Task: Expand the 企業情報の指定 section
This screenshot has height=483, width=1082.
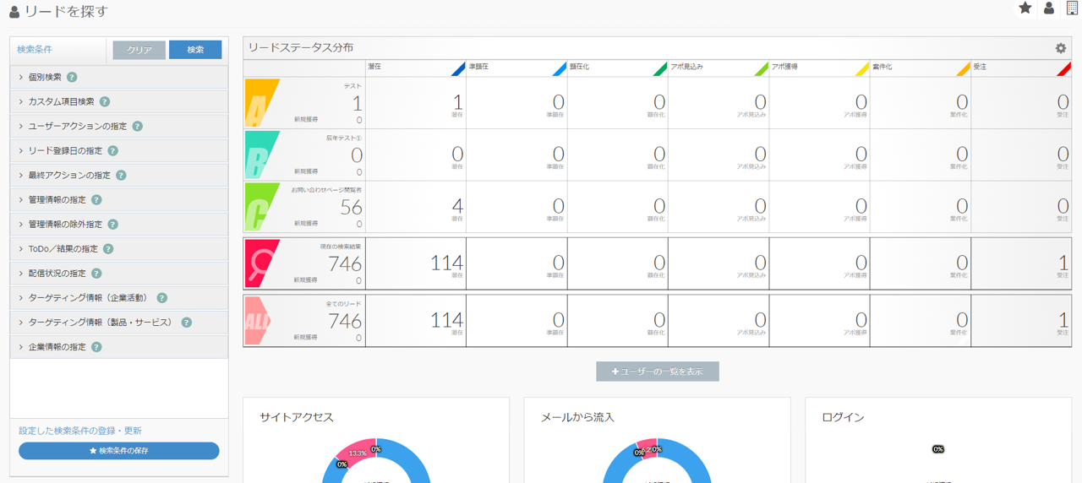Action: [119, 347]
